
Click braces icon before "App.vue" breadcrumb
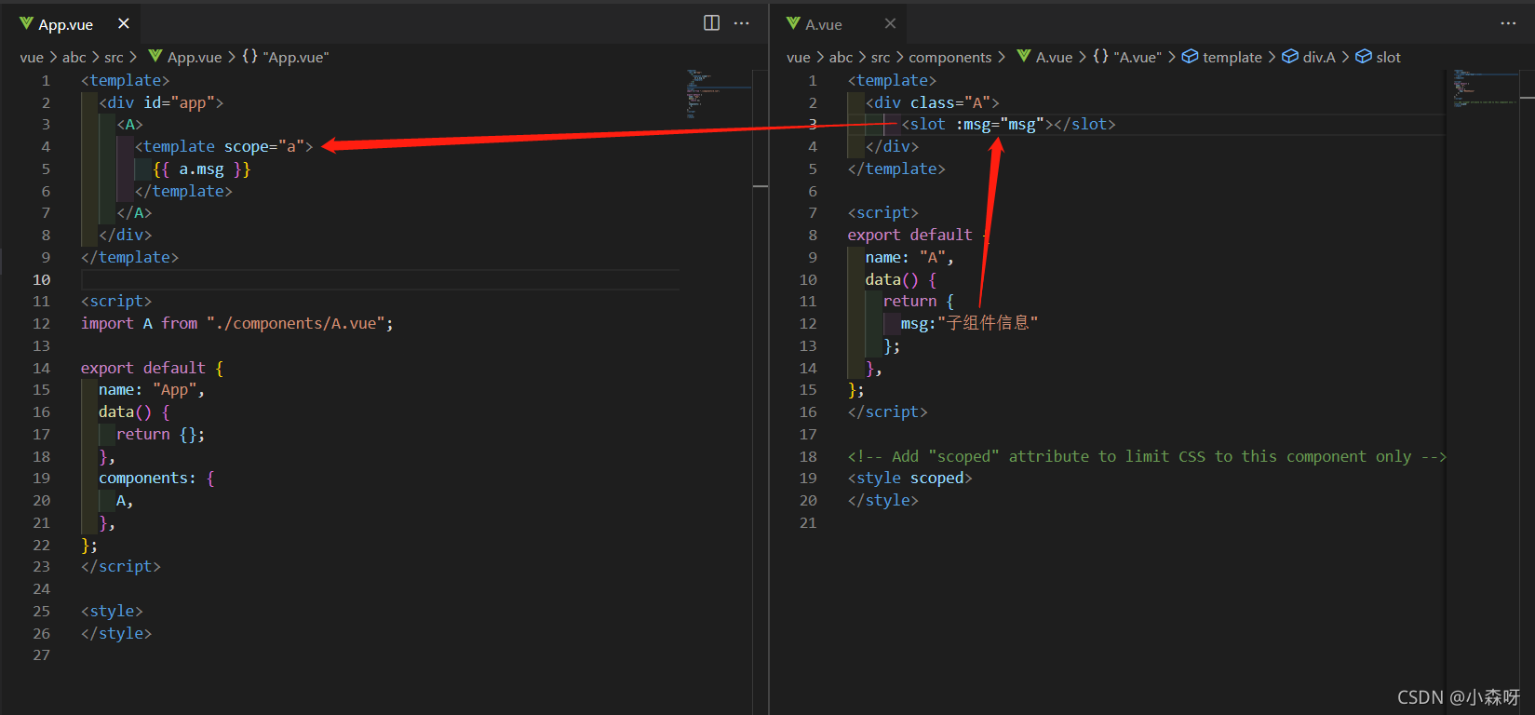249,57
